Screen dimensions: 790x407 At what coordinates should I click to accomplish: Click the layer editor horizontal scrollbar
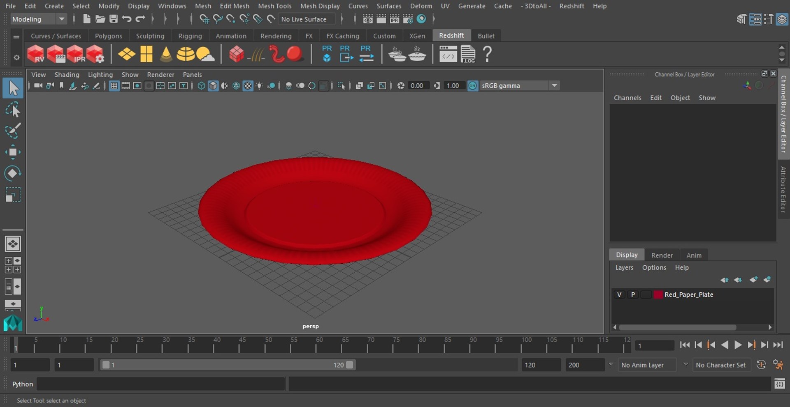(677, 327)
